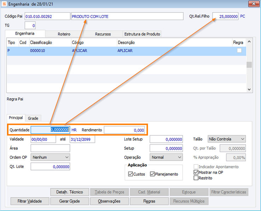Click the Tipo column header

point(13,43)
